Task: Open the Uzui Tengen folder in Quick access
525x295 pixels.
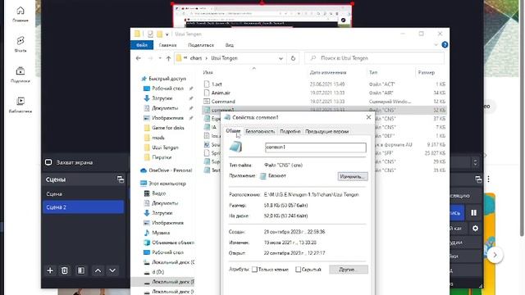Action: [x=165, y=147]
